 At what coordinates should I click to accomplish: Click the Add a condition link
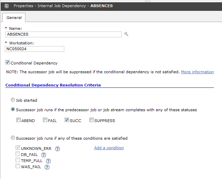[x=109, y=148]
